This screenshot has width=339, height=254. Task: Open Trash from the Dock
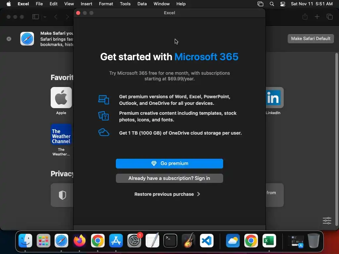tap(314, 241)
